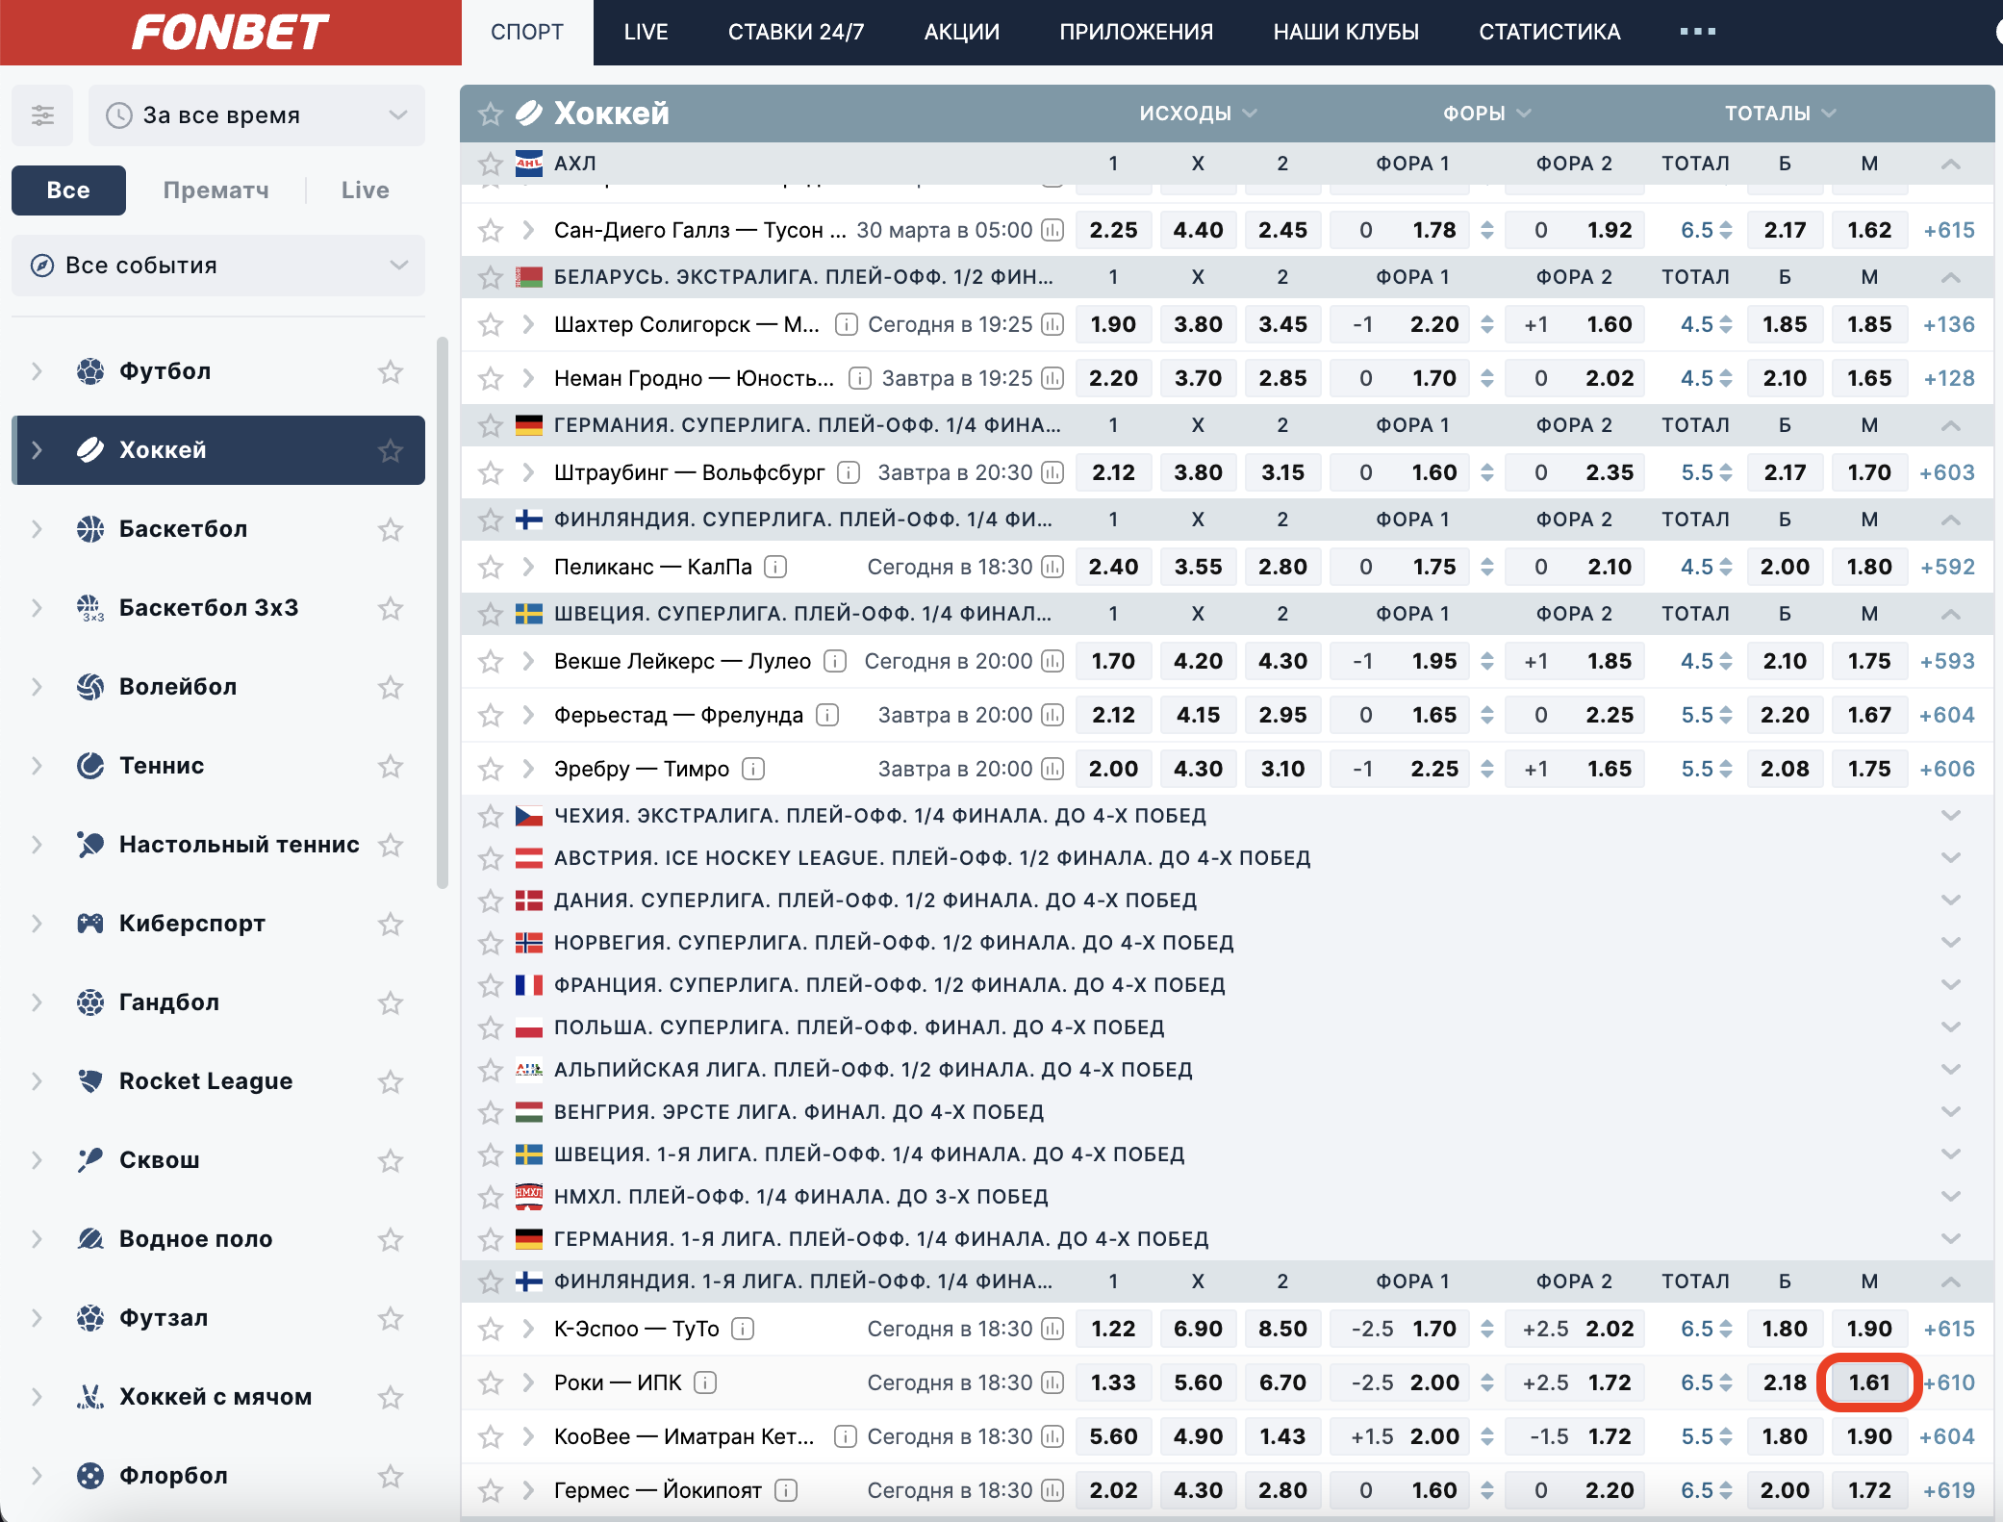The width and height of the screenshot is (2003, 1522).
Task: Favorite the Футбол sport with its star
Action: [391, 371]
